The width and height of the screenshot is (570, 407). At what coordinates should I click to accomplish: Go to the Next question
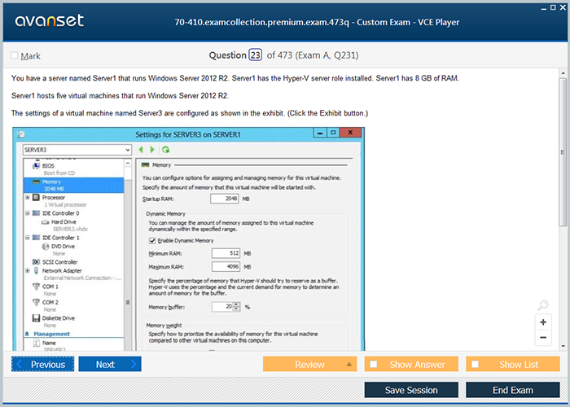(x=110, y=364)
